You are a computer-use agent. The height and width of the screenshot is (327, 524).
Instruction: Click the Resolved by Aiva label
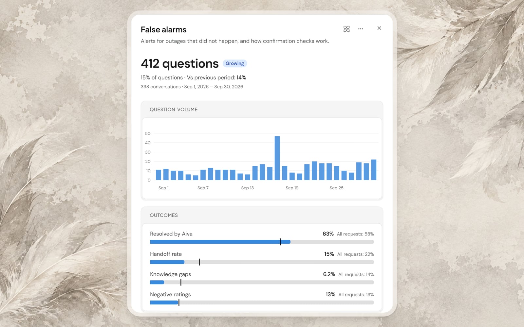pyautogui.click(x=171, y=234)
